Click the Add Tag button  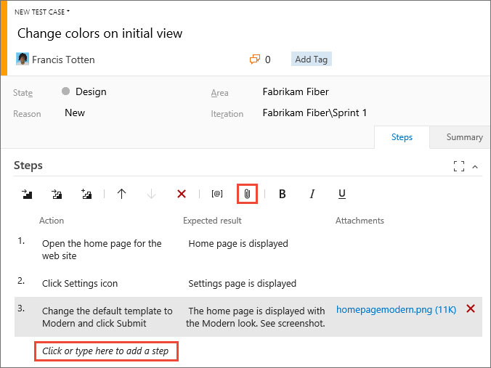[x=312, y=59]
